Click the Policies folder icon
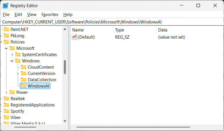Screen dimensions: 224x131 6,42
